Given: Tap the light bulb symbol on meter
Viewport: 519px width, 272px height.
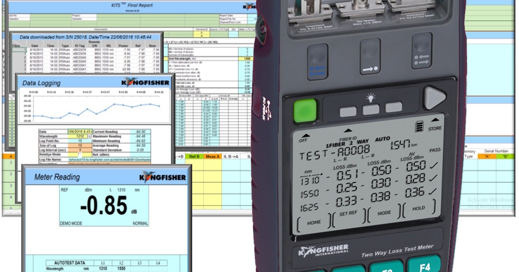Looking at the screenshot, I should tap(371, 97).
